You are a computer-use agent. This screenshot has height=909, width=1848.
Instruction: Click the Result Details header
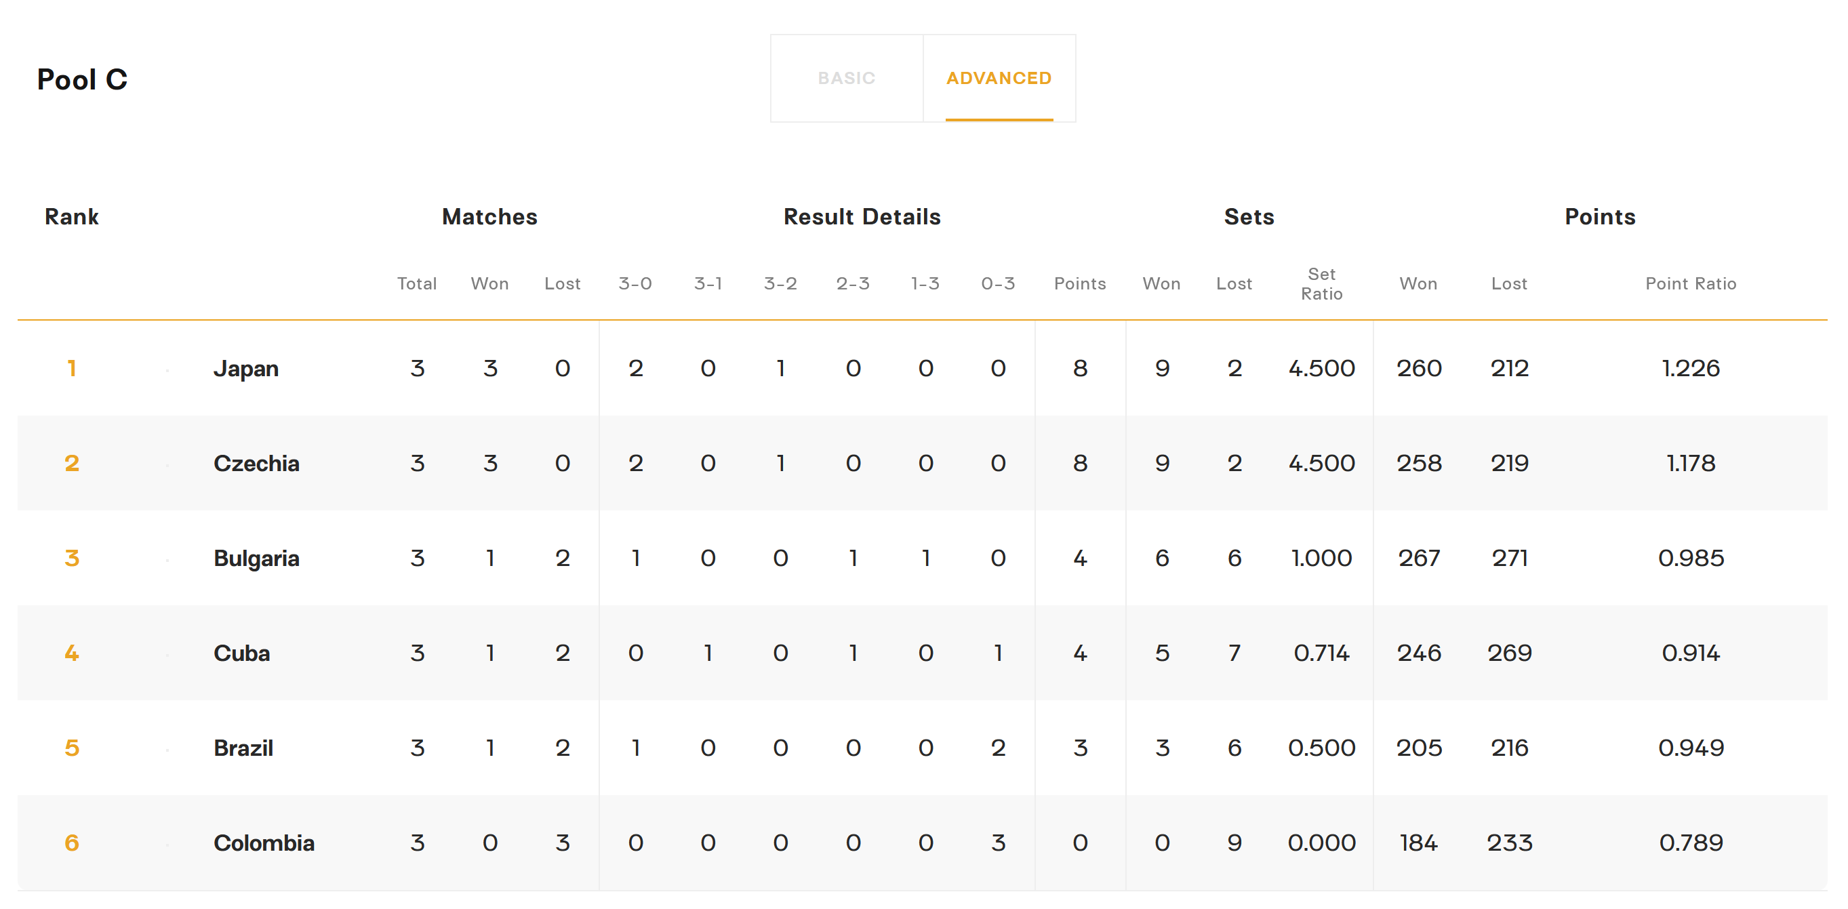862,217
